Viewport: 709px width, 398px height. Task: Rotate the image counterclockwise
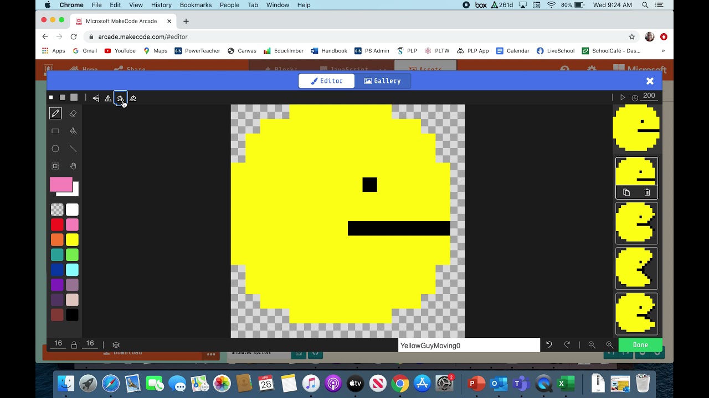(x=133, y=98)
